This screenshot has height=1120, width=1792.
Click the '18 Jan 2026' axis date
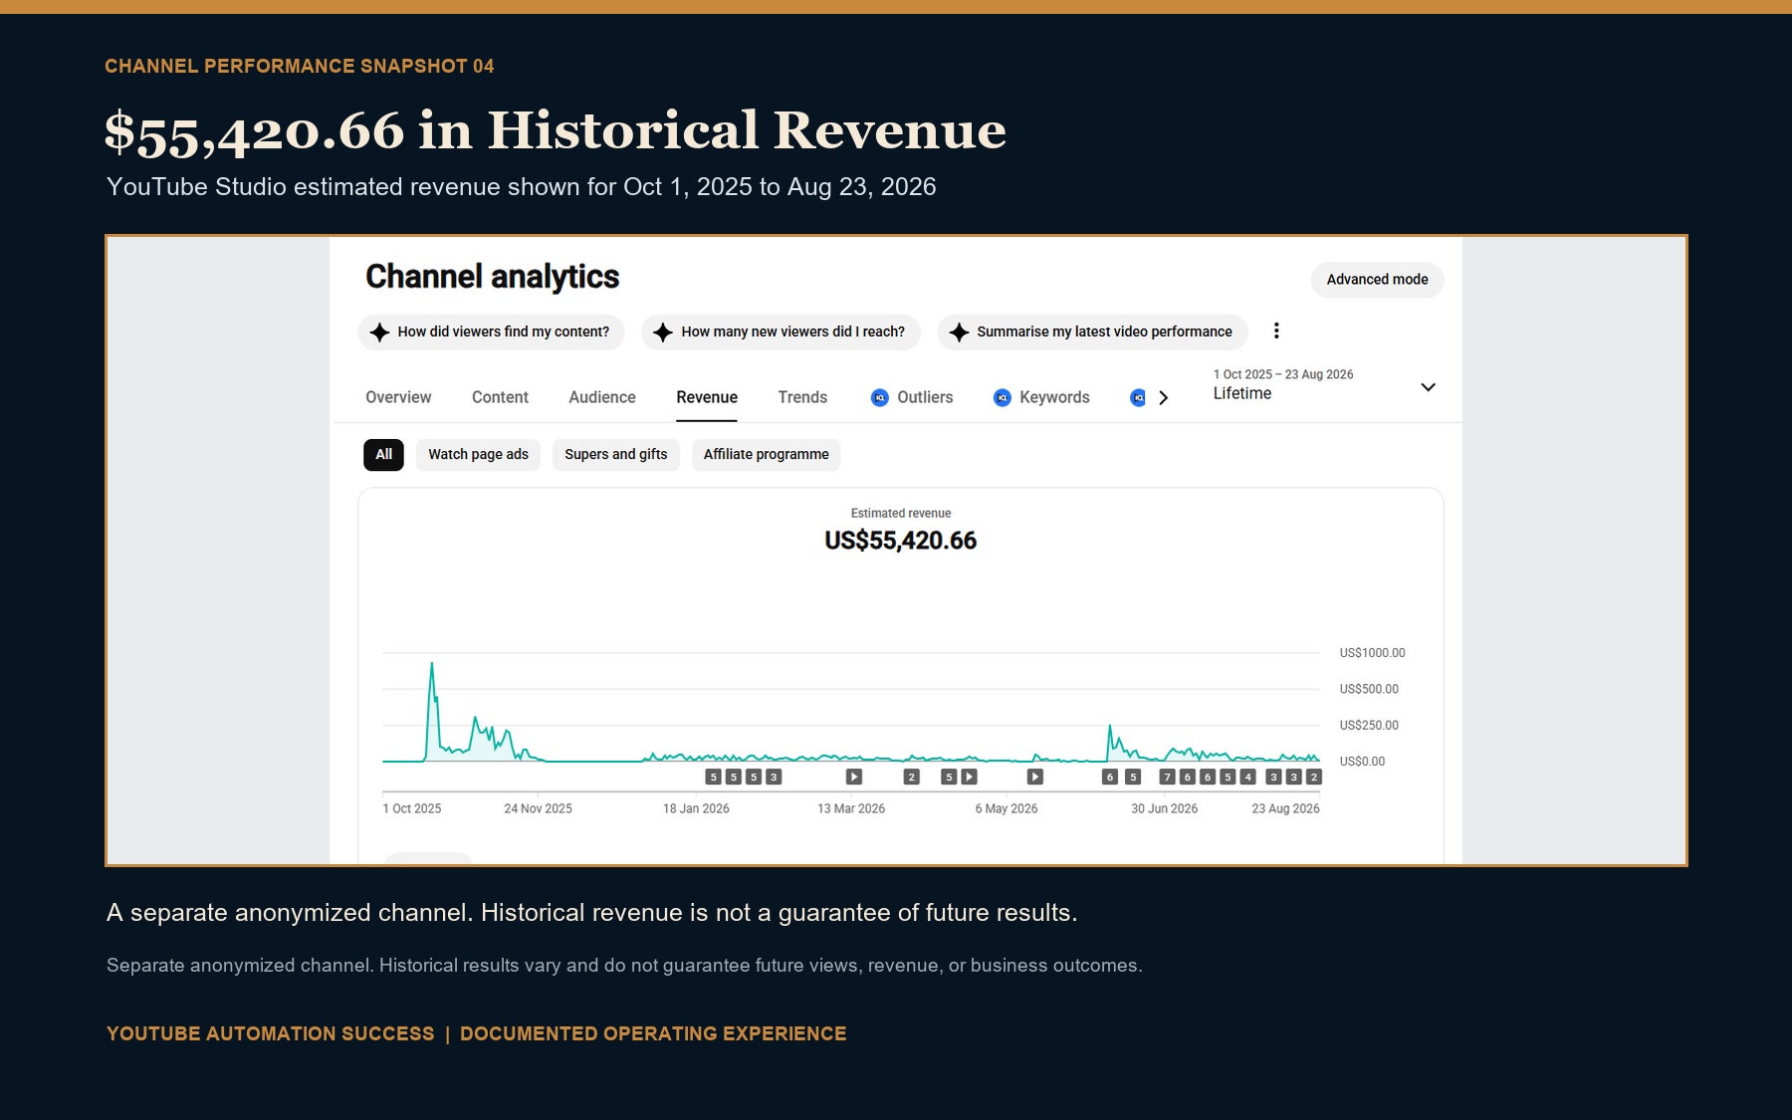(696, 808)
